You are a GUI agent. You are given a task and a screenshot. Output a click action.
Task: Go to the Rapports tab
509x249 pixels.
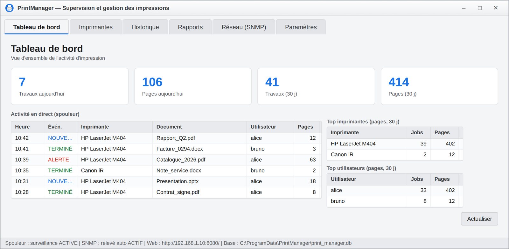pyautogui.click(x=190, y=27)
